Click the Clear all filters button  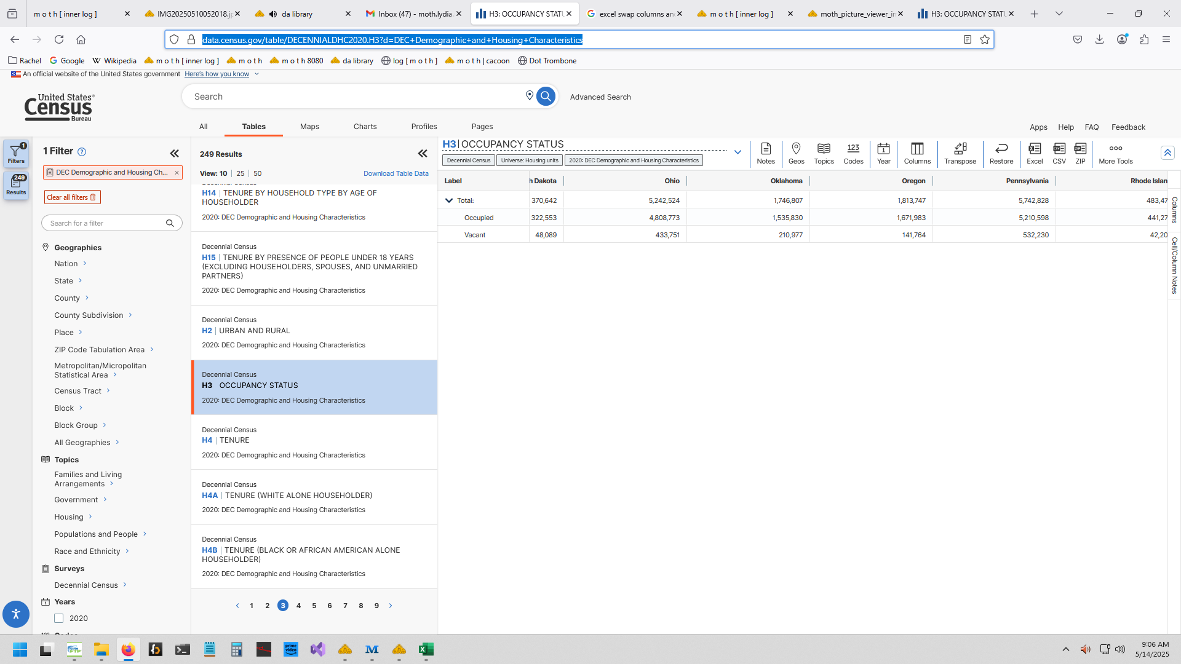(x=72, y=197)
